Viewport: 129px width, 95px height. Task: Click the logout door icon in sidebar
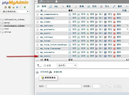pos(10,7)
